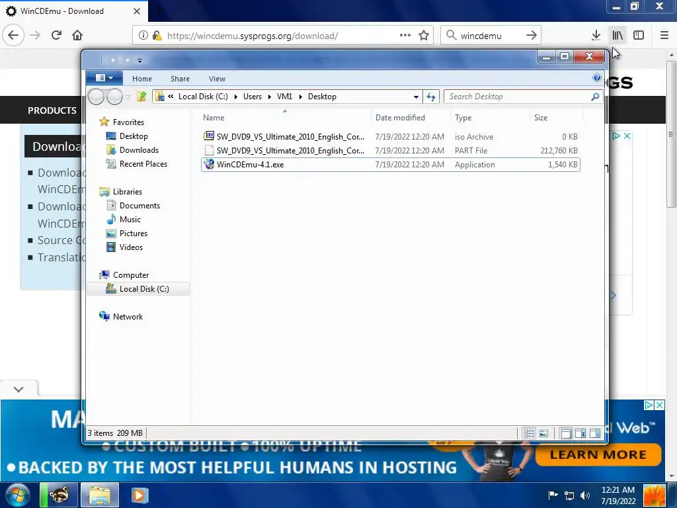Open Videos library

[131, 247]
